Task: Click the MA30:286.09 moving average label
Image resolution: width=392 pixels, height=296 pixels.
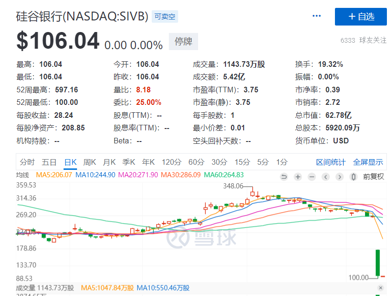Action: pyautogui.click(x=181, y=175)
